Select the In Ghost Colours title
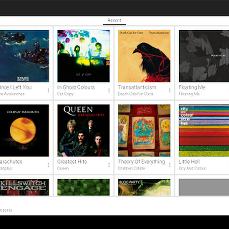Screen dimensions: 229x229 click(76, 87)
